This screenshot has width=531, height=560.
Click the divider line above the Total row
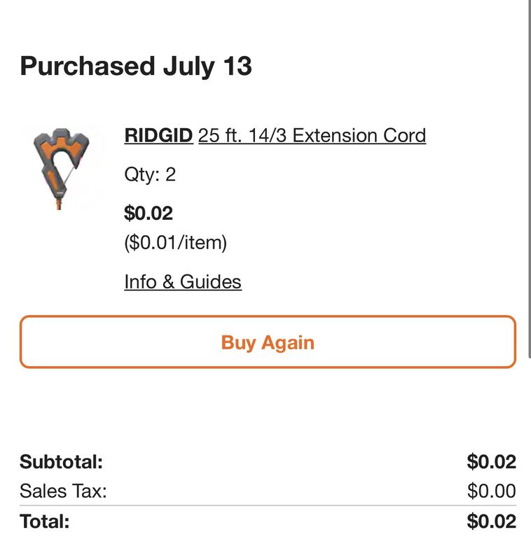coord(268,505)
